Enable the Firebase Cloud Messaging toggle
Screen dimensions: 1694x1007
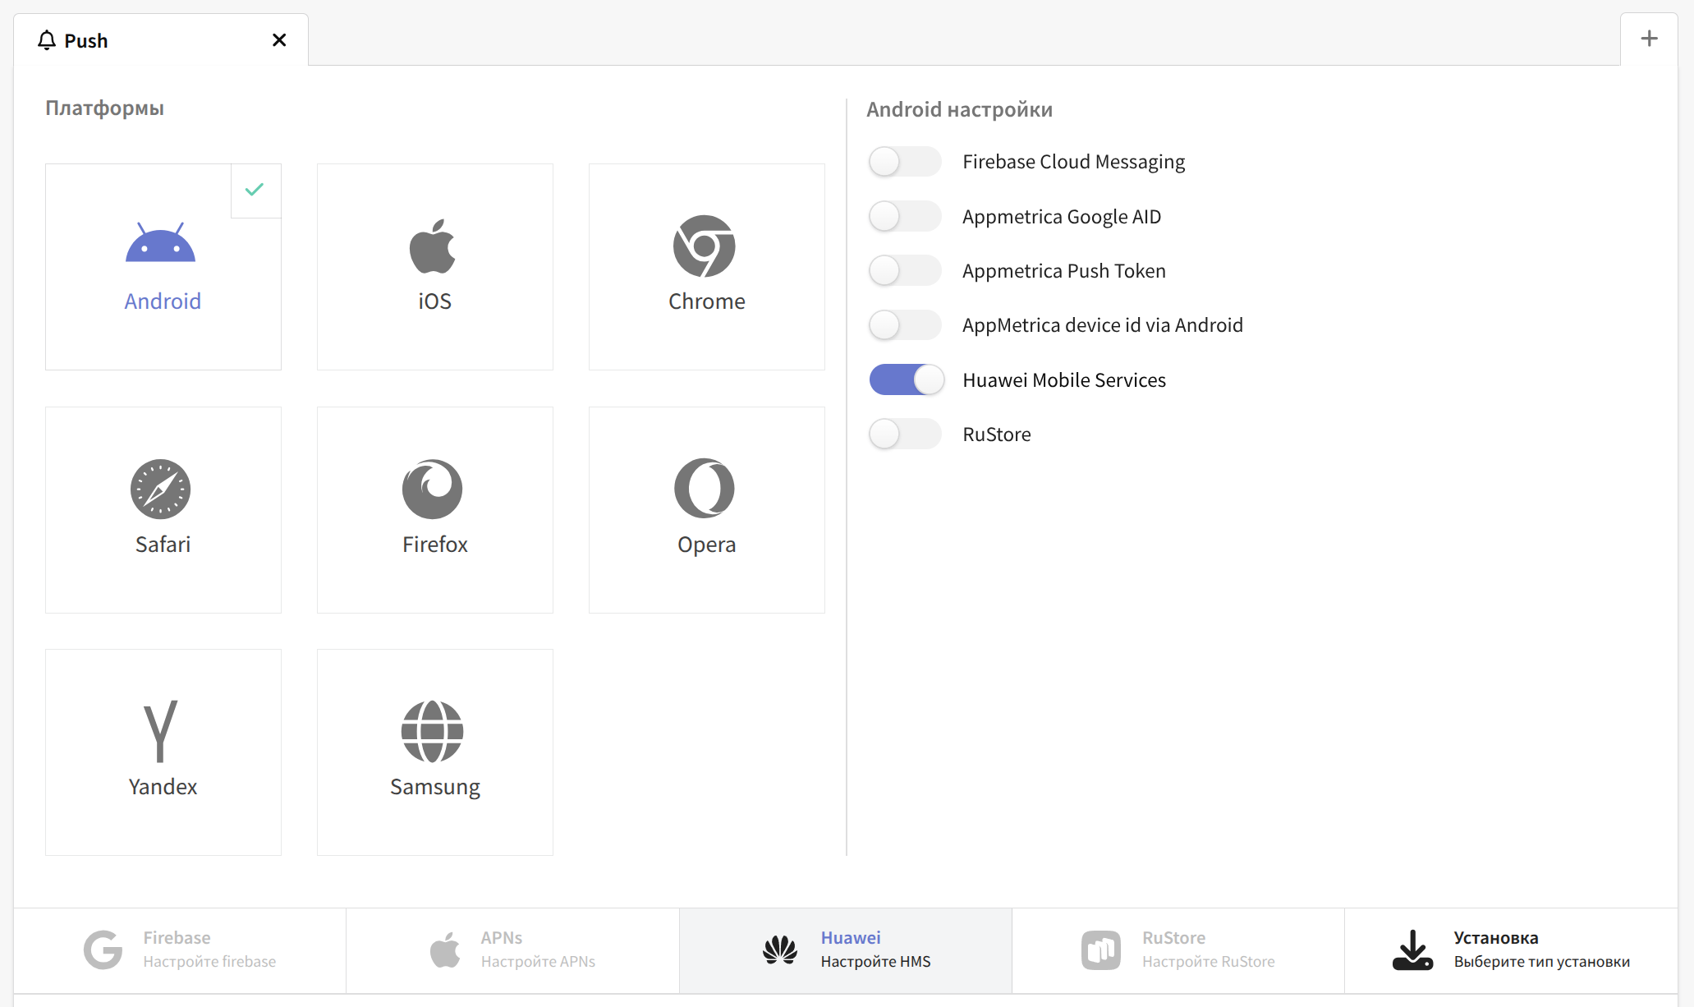tap(905, 162)
